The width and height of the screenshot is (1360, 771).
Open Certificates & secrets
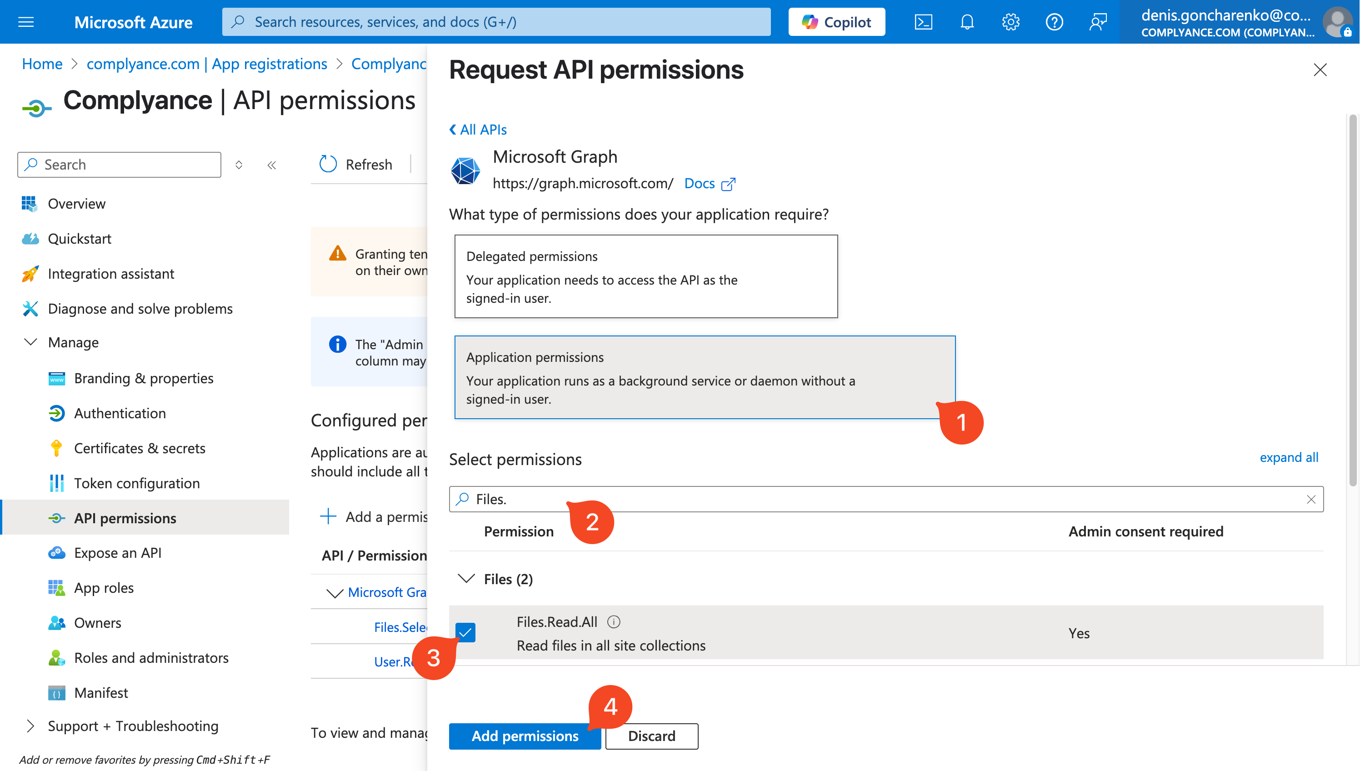click(x=139, y=448)
